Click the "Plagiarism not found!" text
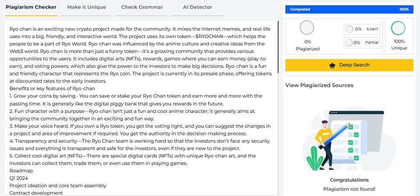This screenshot has width=420, height=196. coord(349,189)
